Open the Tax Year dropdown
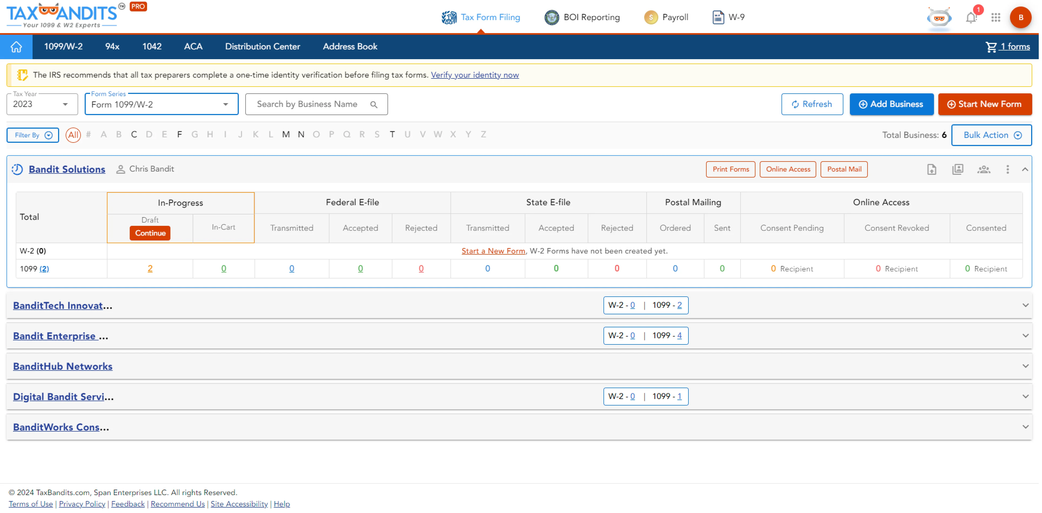Screen dimensions: 1042x513 click(x=42, y=104)
